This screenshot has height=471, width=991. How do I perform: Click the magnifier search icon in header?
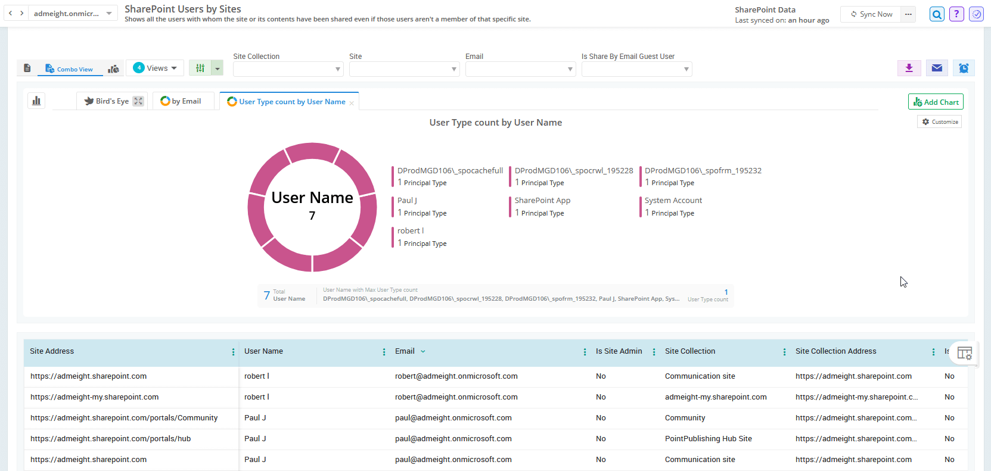[937, 14]
